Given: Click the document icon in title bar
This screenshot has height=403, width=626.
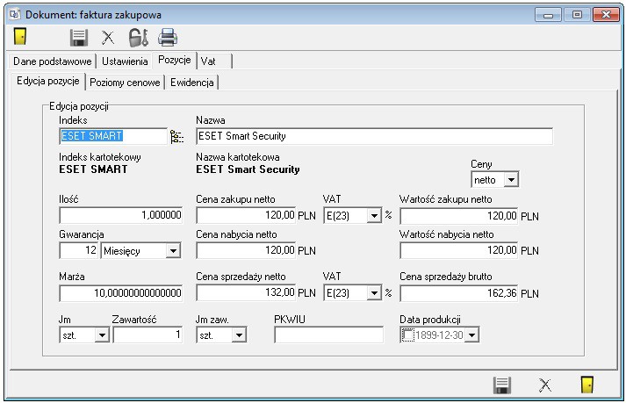Looking at the screenshot, I should click(x=15, y=14).
